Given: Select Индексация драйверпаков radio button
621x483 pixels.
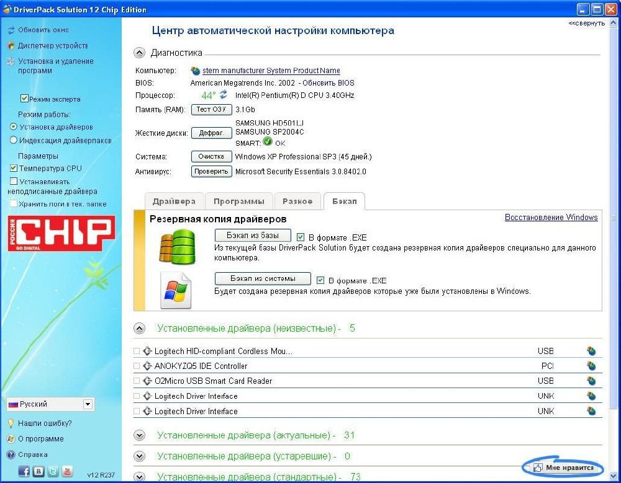Looking at the screenshot, I should (x=14, y=140).
